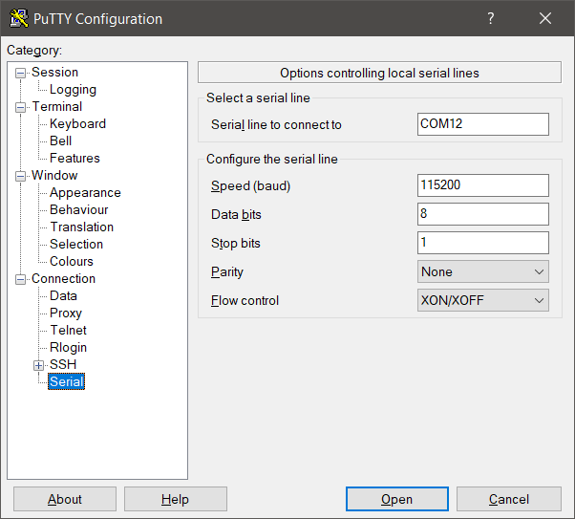Open the Telnet settings category
The image size is (575, 519).
(68, 331)
